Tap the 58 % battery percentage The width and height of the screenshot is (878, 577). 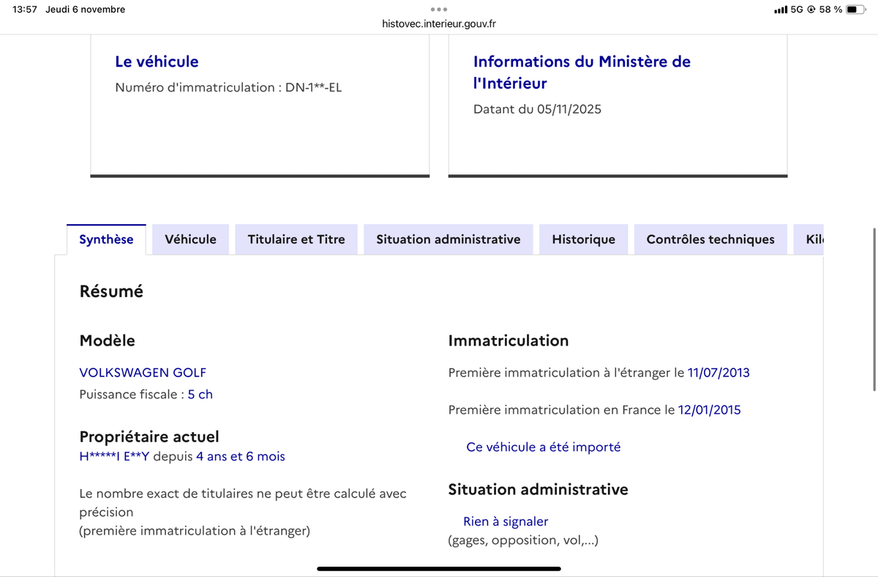tap(830, 10)
